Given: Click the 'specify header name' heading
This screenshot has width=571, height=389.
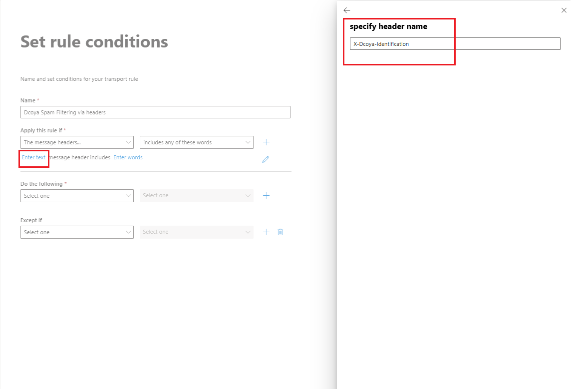Looking at the screenshot, I should coord(388,26).
